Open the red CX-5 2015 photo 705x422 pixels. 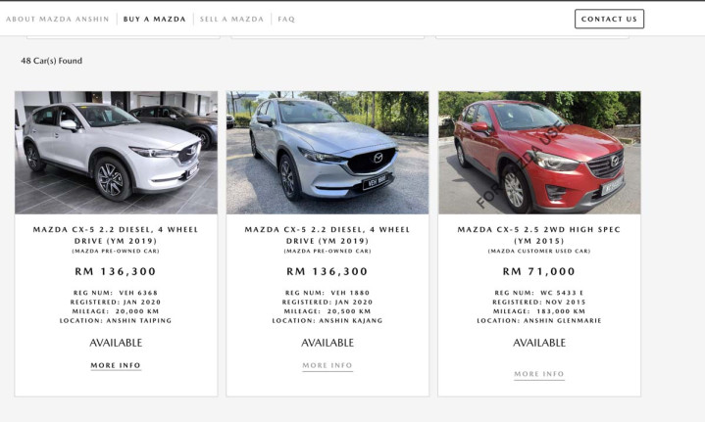click(539, 153)
